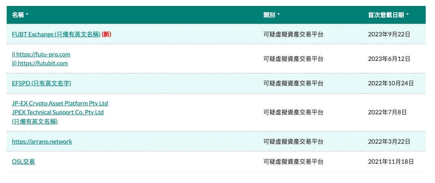Select the 2023年9月22日 date cell

pos(389,34)
